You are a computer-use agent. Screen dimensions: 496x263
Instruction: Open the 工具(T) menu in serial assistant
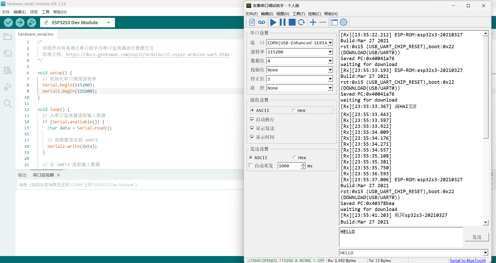click(x=298, y=14)
